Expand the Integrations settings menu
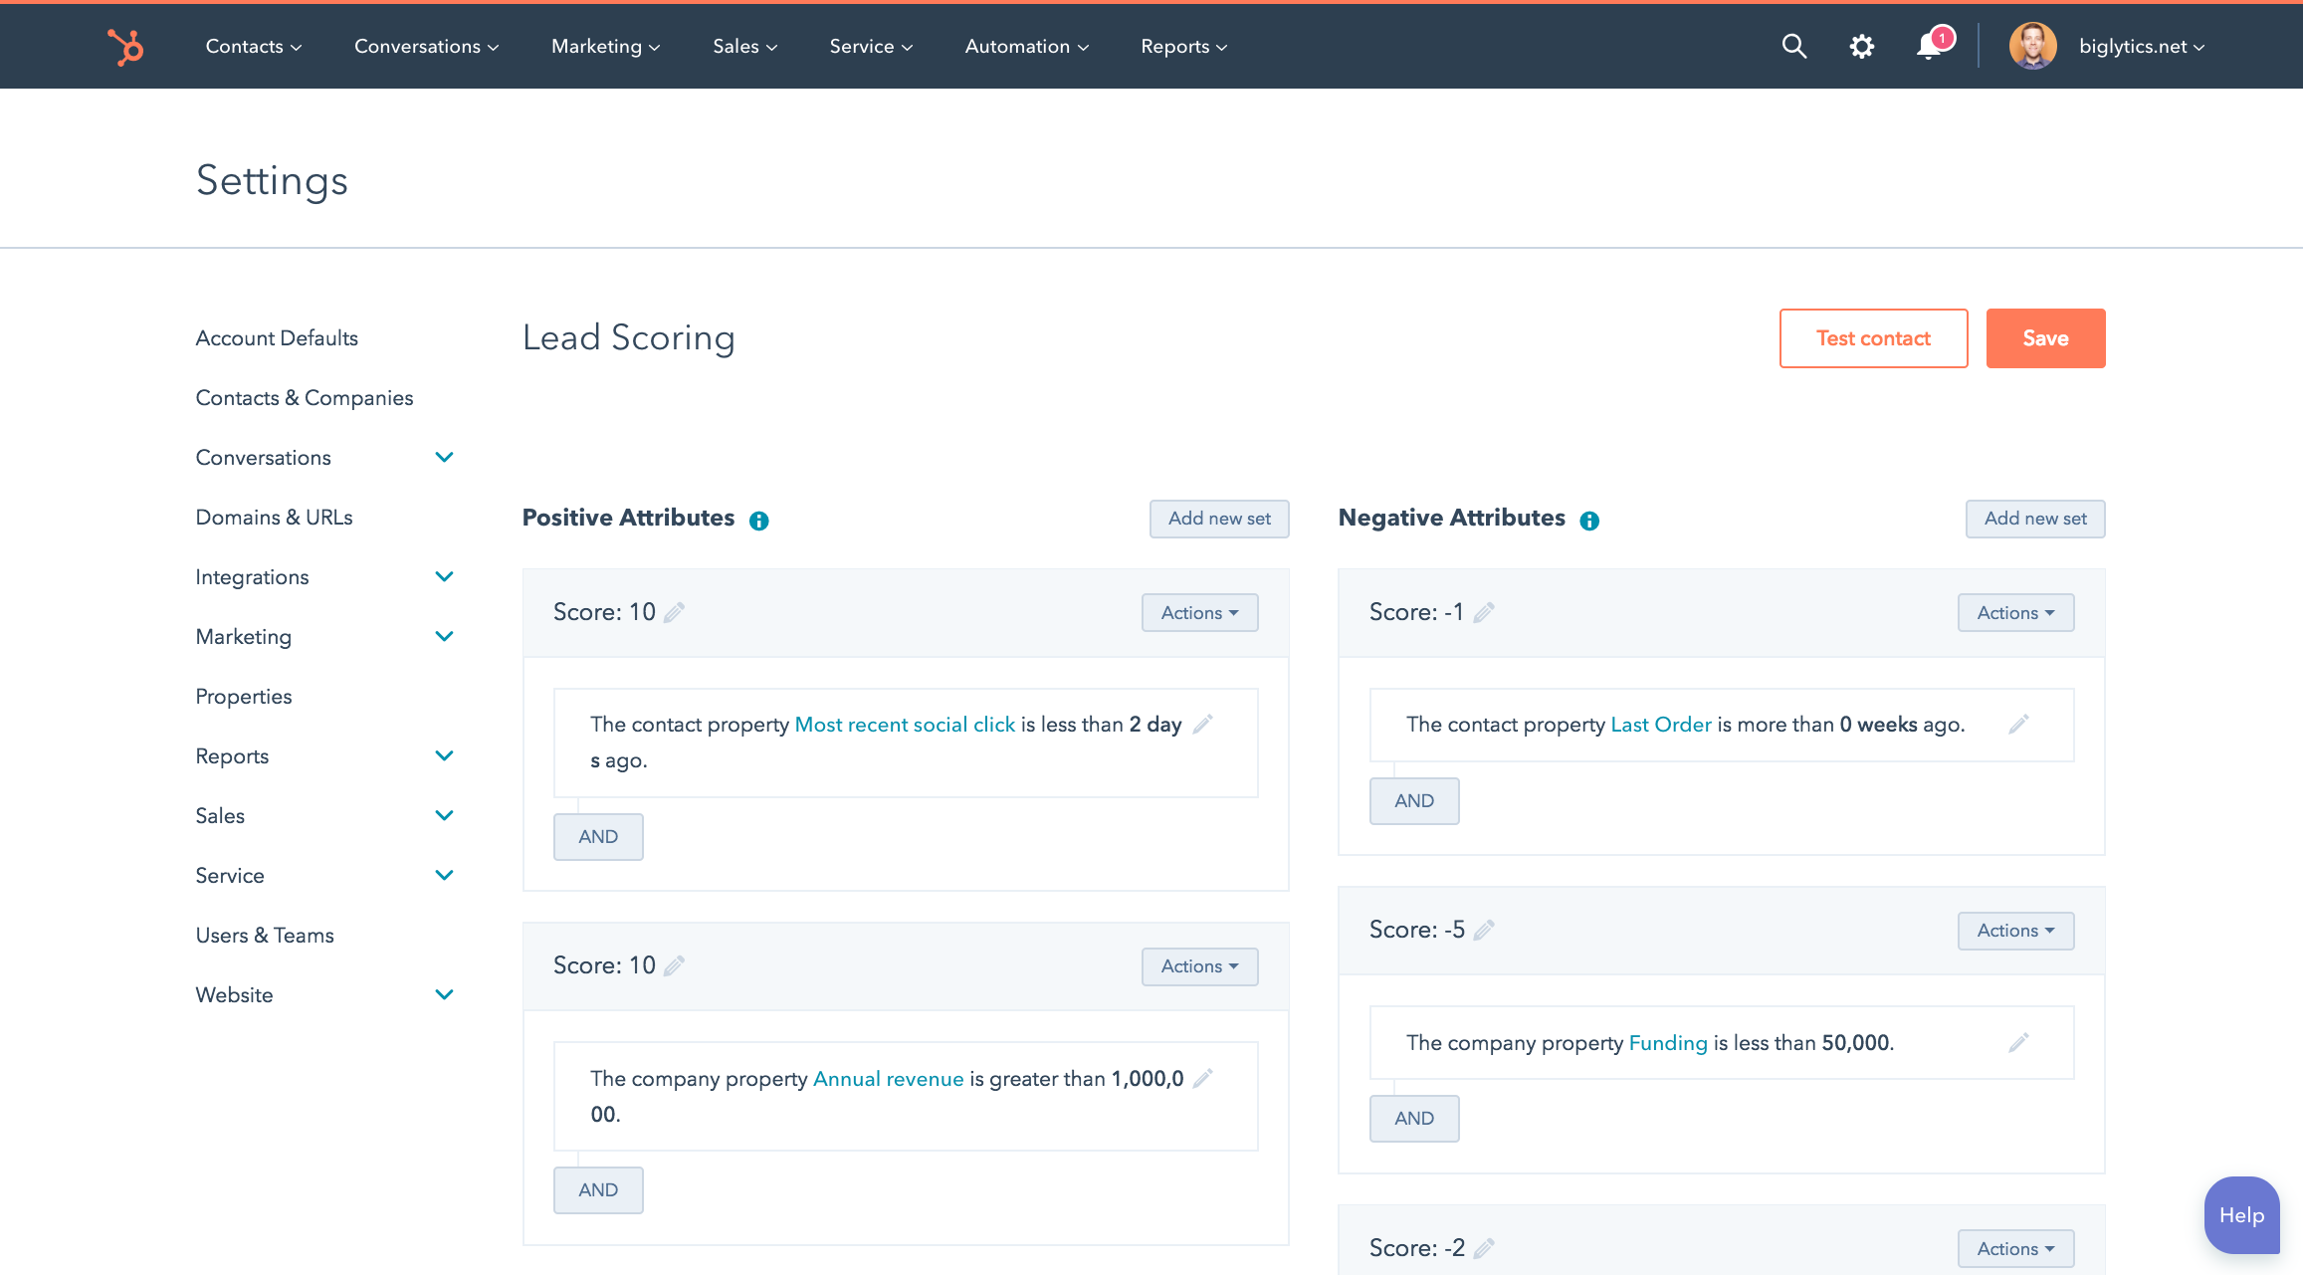The height and width of the screenshot is (1275, 2303). [320, 576]
